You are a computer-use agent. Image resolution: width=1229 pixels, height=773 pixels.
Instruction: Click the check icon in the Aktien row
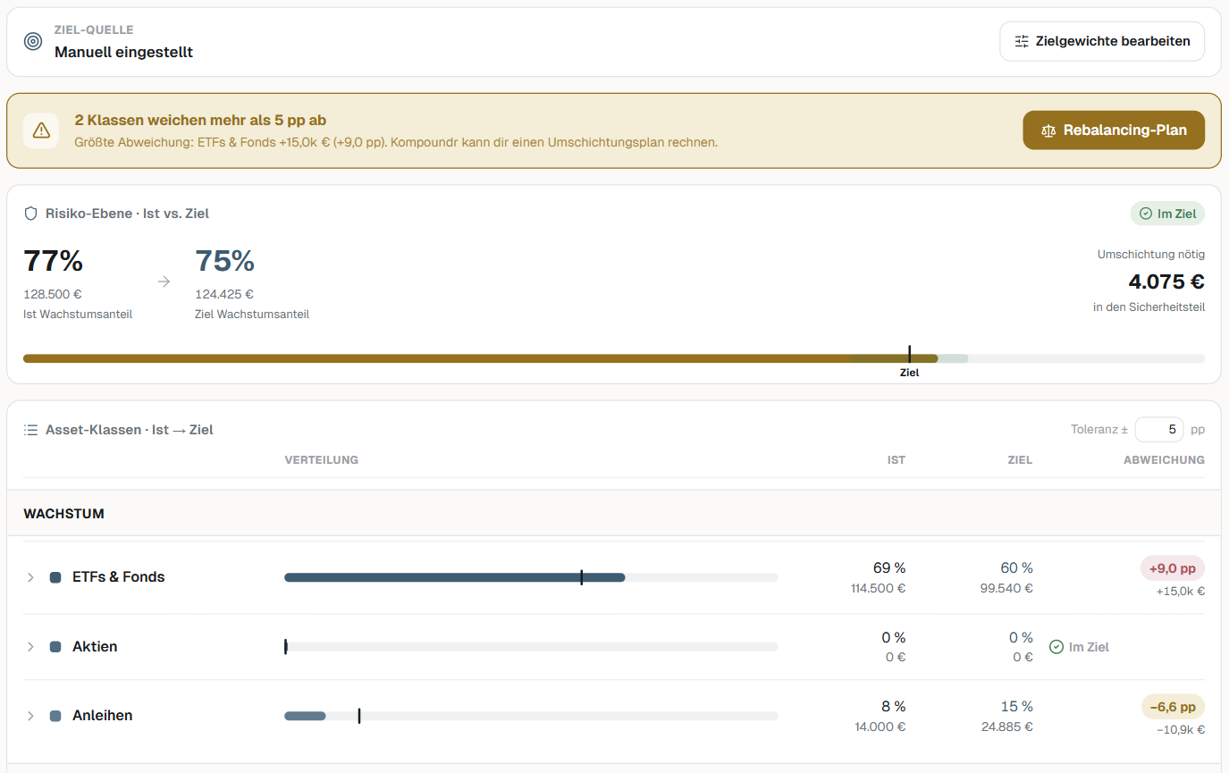pyautogui.click(x=1056, y=647)
